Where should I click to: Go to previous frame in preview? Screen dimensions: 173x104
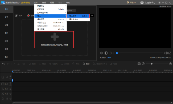[x=101, y=53]
